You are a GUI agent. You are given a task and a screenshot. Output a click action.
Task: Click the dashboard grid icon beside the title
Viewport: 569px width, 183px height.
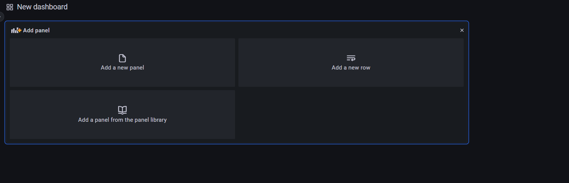coord(10,7)
